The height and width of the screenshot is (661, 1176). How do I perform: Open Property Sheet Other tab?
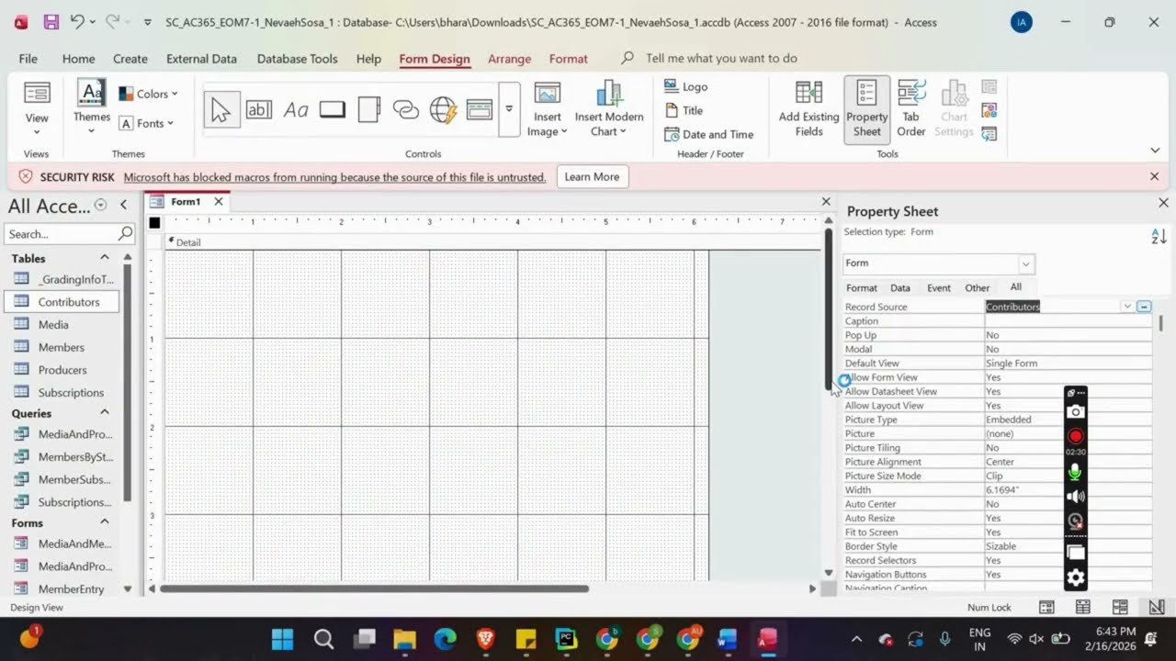coord(978,287)
